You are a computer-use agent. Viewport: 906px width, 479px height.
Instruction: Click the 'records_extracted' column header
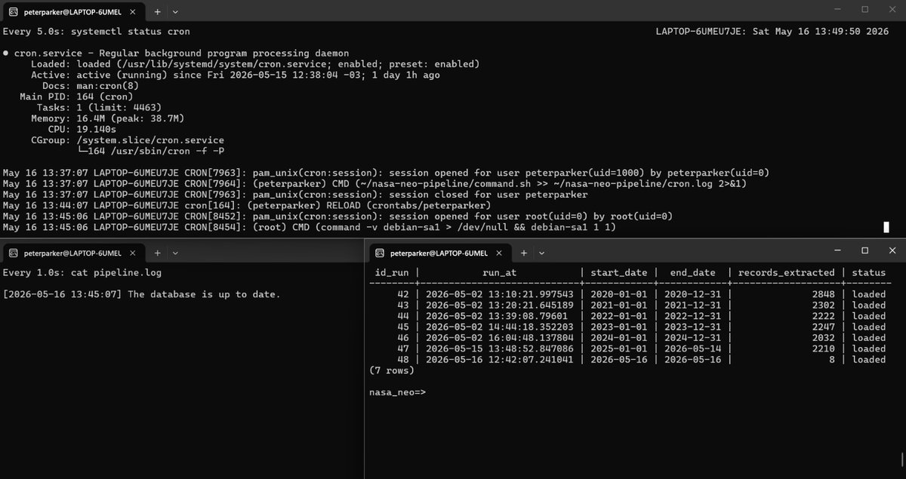point(786,272)
